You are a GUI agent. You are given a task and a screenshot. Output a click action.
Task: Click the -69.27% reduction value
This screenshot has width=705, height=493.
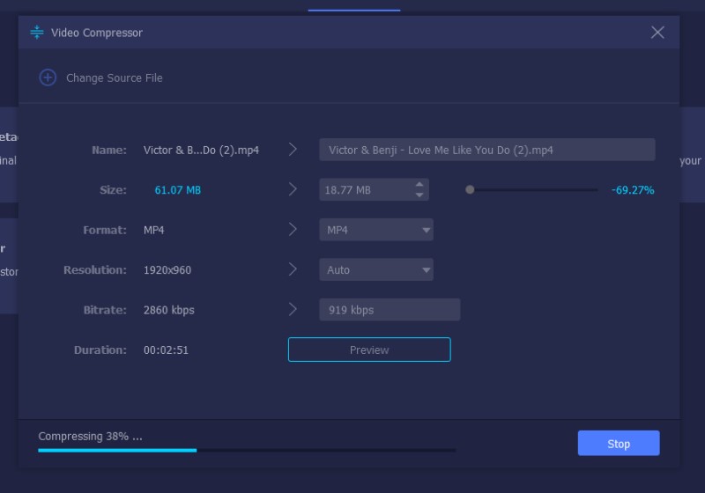pos(633,190)
